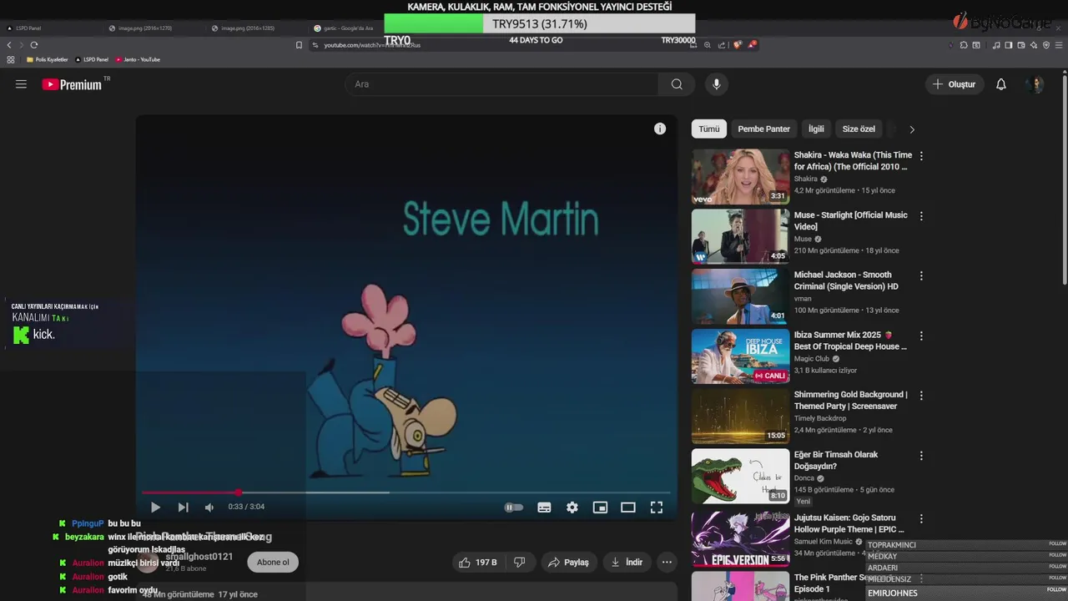Open browser zoom magnifier icon

coord(708,45)
